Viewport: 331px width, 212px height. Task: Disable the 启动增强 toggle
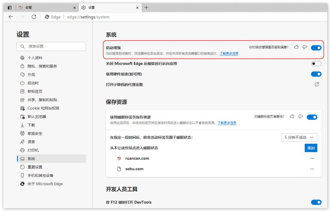(316, 48)
